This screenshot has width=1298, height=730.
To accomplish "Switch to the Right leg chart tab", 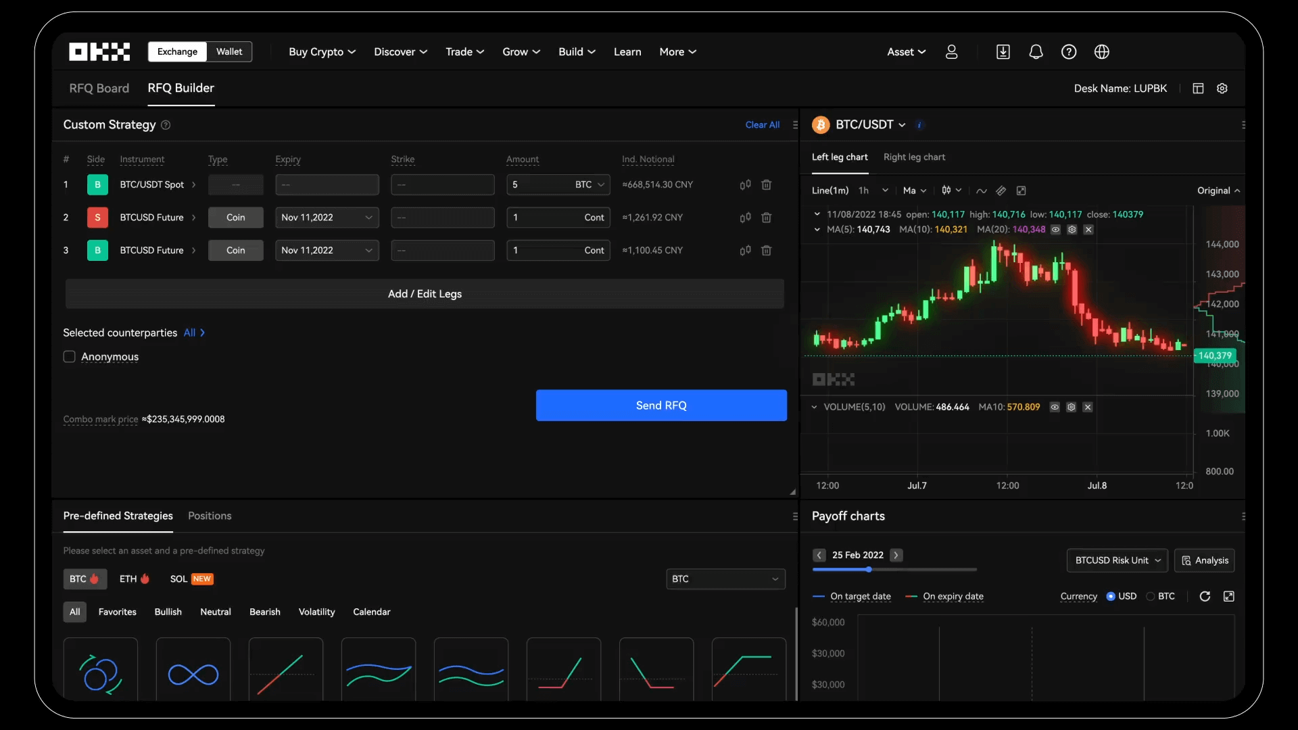I will tap(914, 157).
